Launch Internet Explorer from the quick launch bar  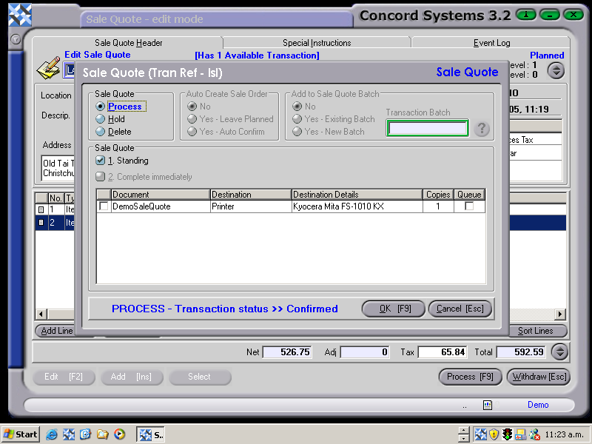pyautogui.click(x=51, y=434)
